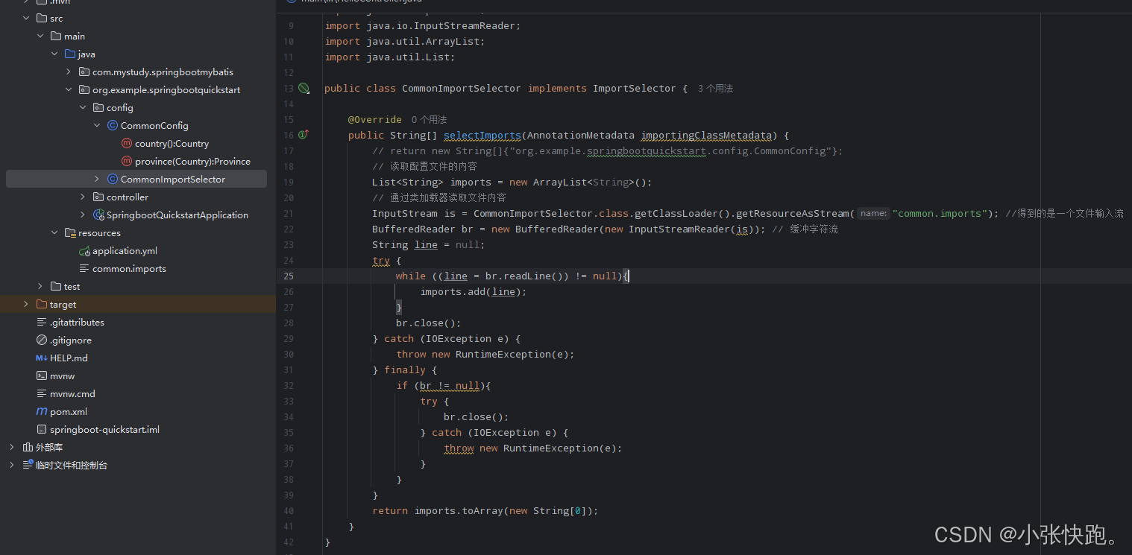This screenshot has width=1132, height=555.
Task: Expand the SpringbootQuickstartApplication chevron
Action: tap(83, 215)
